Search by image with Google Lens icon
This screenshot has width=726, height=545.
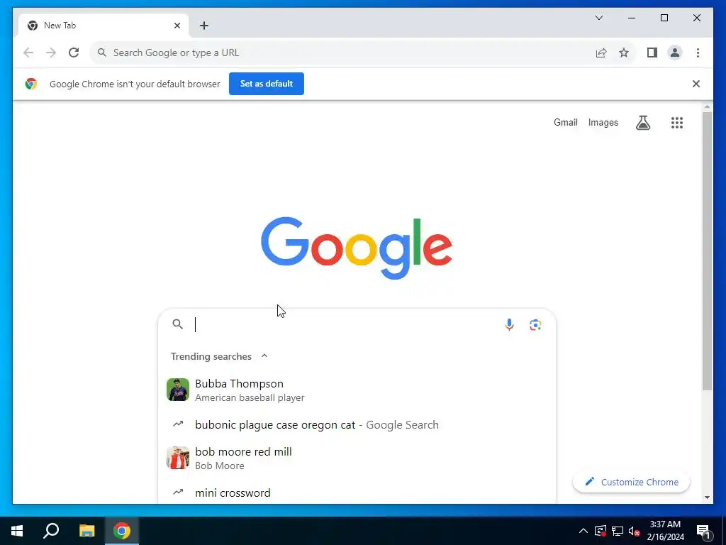pyautogui.click(x=535, y=324)
